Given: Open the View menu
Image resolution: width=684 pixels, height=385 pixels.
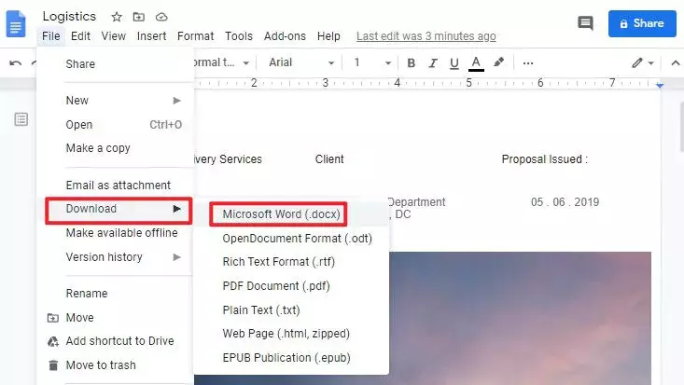Looking at the screenshot, I should (114, 36).
